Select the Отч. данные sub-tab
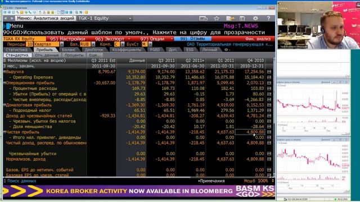 pos(47,55)
